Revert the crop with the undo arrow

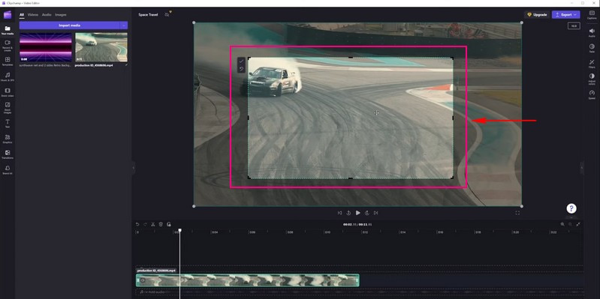(241, 69)
